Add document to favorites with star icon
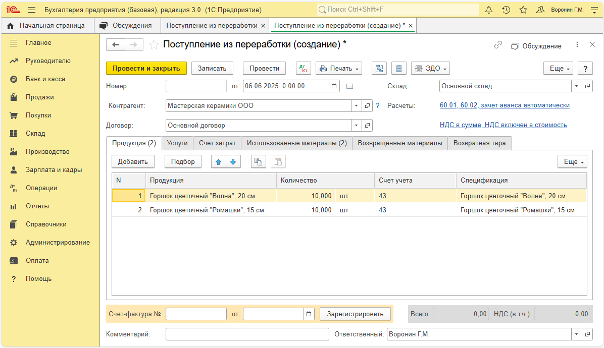 coord(154,45)
